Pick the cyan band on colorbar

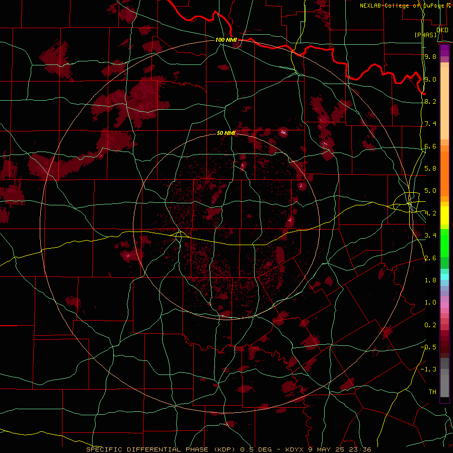pos(444,277)
